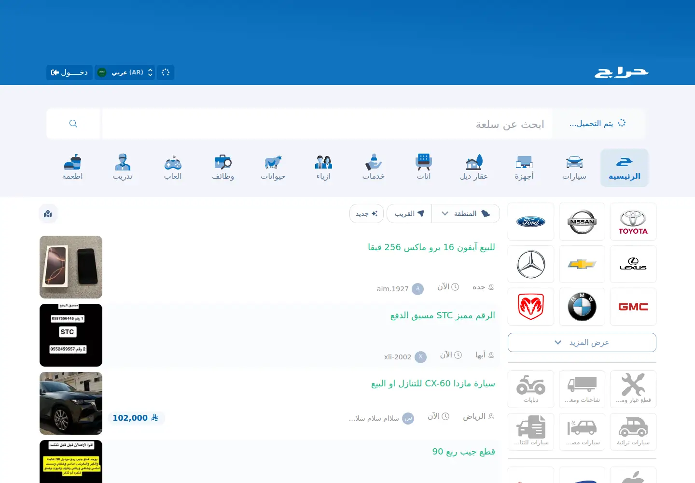This screenshot has width=695, height=483.
Task: Open the سيارات للتنازل transfer cars tile
Action: click(531, 432)
